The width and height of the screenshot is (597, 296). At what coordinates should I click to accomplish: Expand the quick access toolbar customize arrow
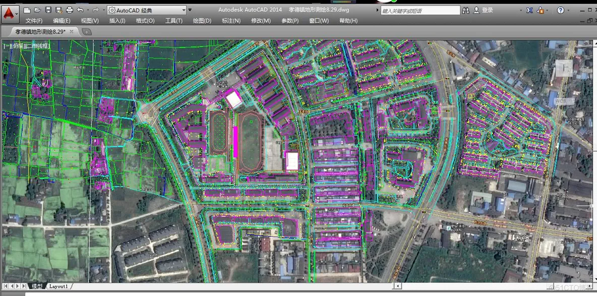[x=191, y=10]
